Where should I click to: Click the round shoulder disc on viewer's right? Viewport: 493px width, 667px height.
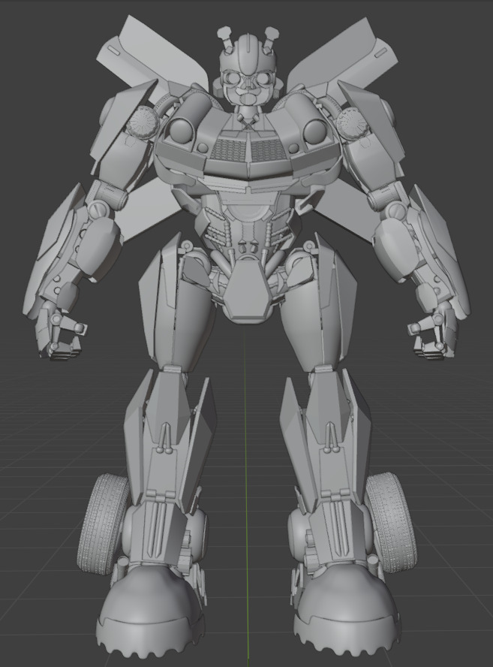tap(353, 122)
